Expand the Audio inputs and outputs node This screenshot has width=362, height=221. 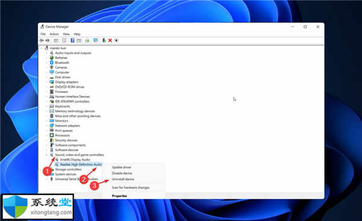pos(46,53)
